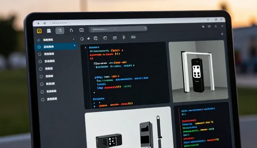
Task: Select the radio circle on the highlighted blue sidebar row
Action: [39, 47]
